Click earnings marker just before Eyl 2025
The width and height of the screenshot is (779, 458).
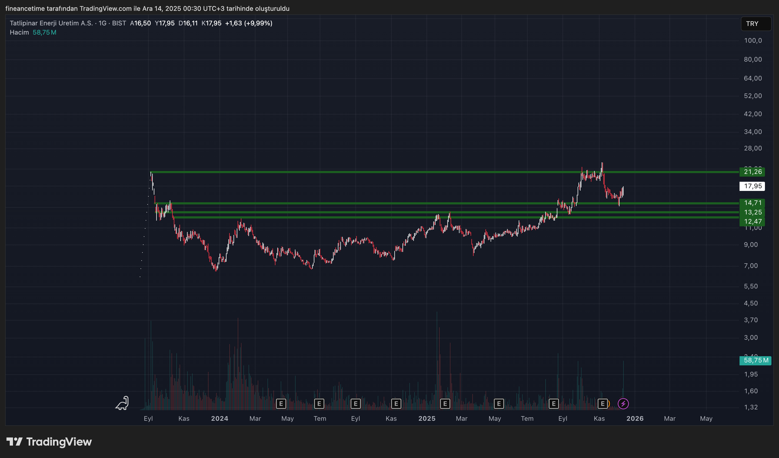[554, 403]
